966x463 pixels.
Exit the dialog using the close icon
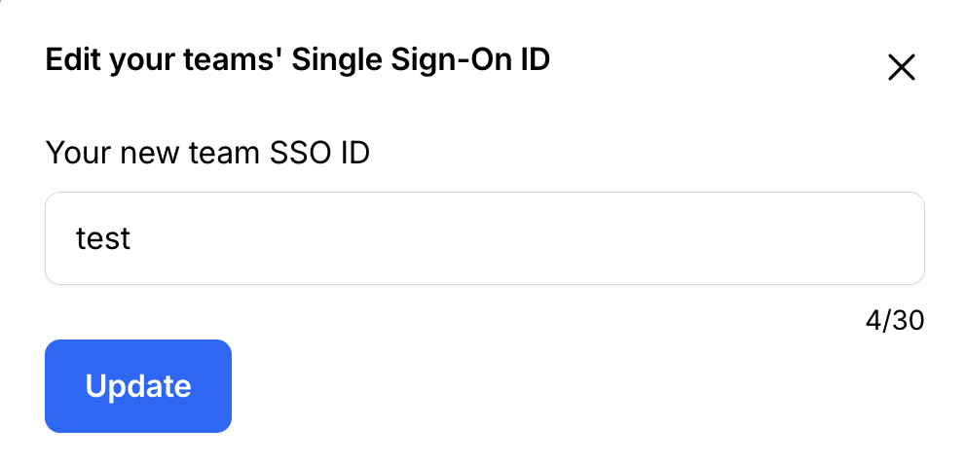click(902, 67)
